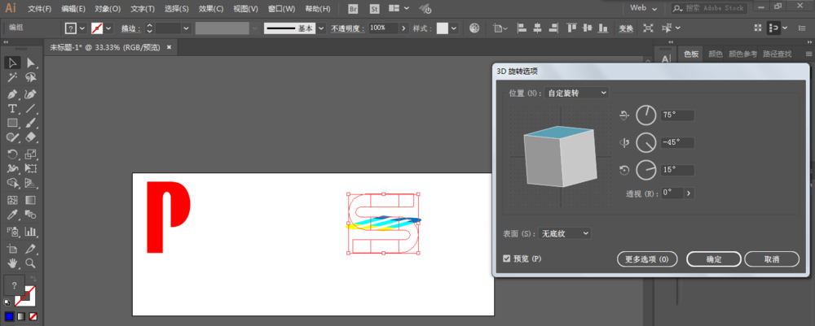Viewport: 815px width, 326px height.
Task: Switch to the 颜色参考 Color Guide tab
Action: click(x=742, y=54)
